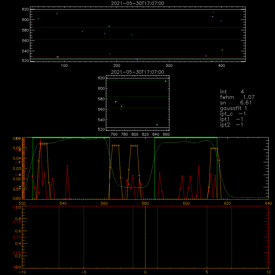
Task: Click y-axis label 0.10 on bottom plot
Action: click(17, 237)
